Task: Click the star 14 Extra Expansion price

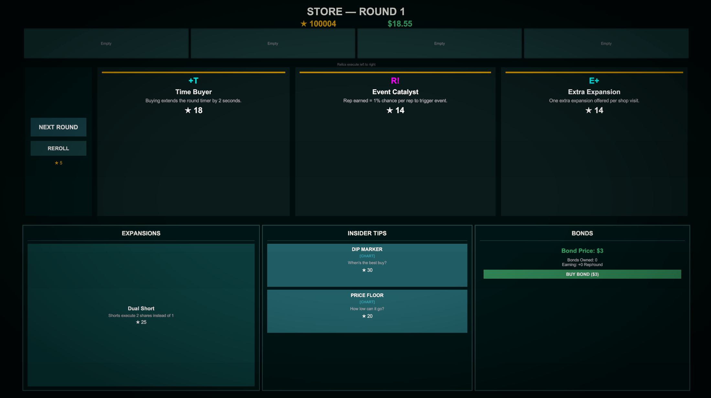Action: click(594, 110)
